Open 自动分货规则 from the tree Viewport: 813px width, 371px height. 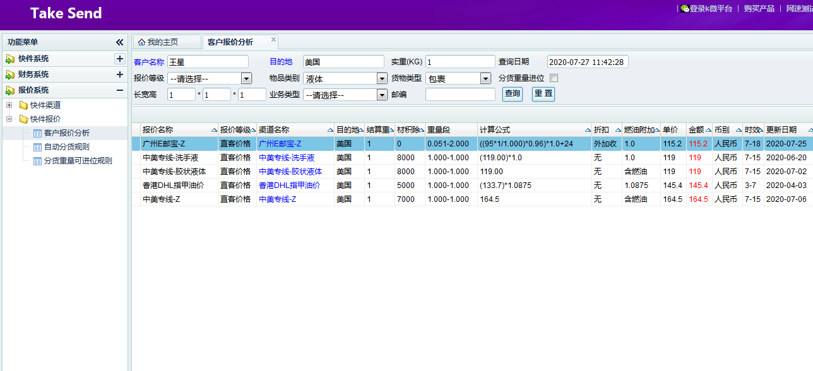(x=66, y=147)
